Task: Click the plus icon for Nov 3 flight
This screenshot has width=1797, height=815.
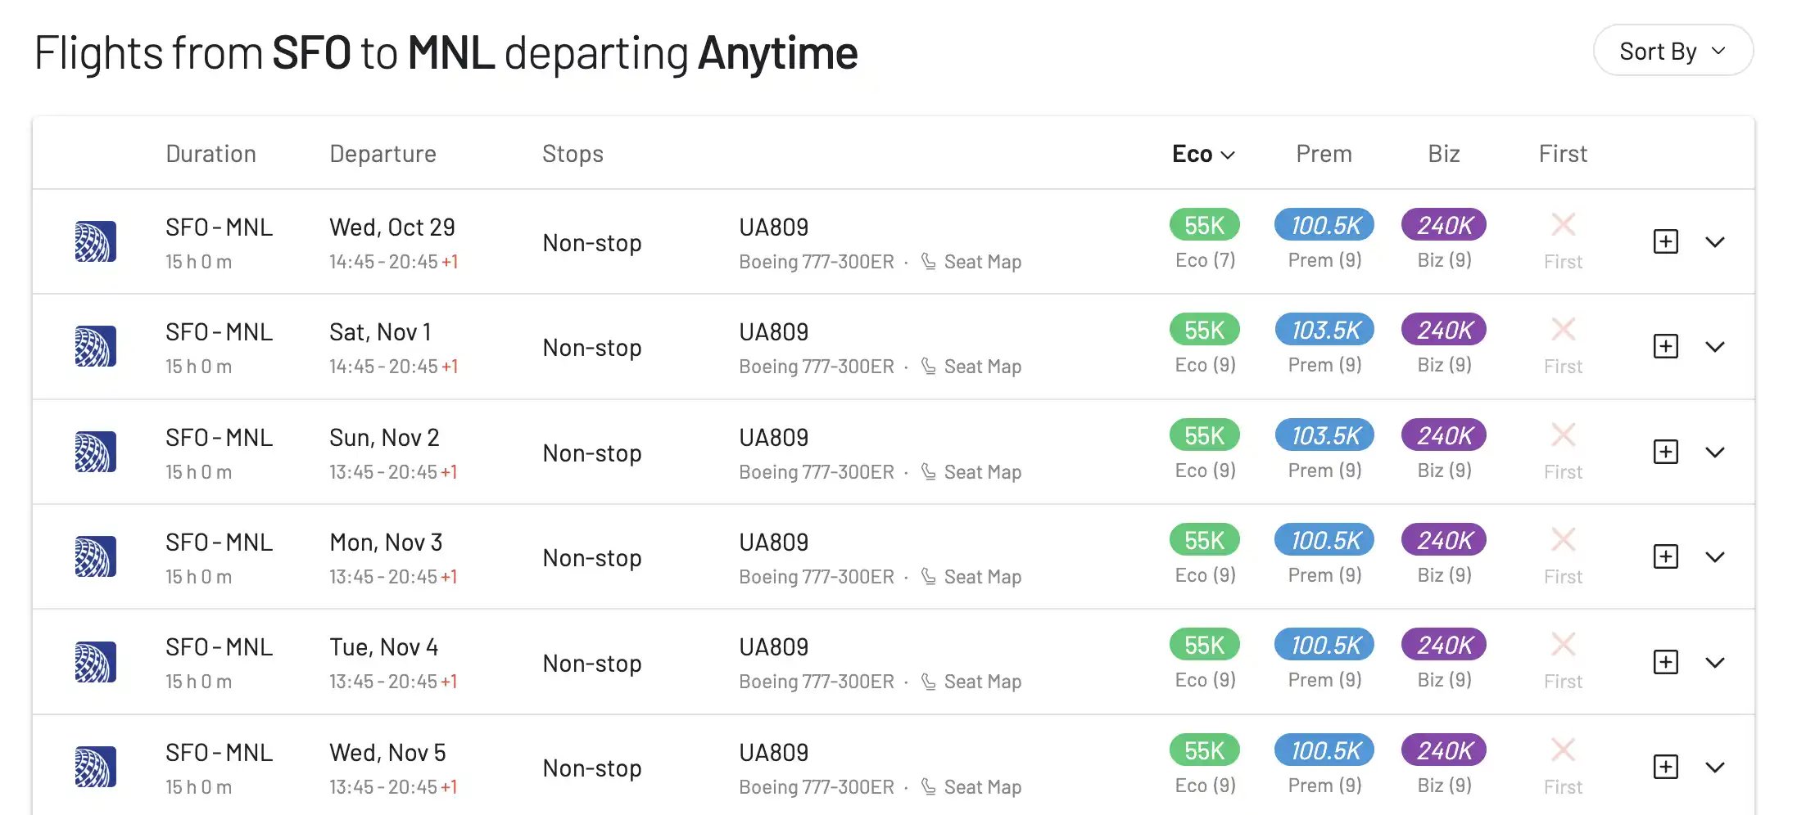Action: 1665,556
